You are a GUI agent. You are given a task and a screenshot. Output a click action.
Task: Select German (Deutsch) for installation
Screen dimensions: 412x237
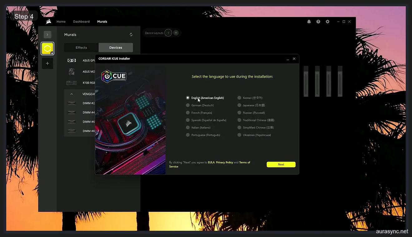[188, 105]
